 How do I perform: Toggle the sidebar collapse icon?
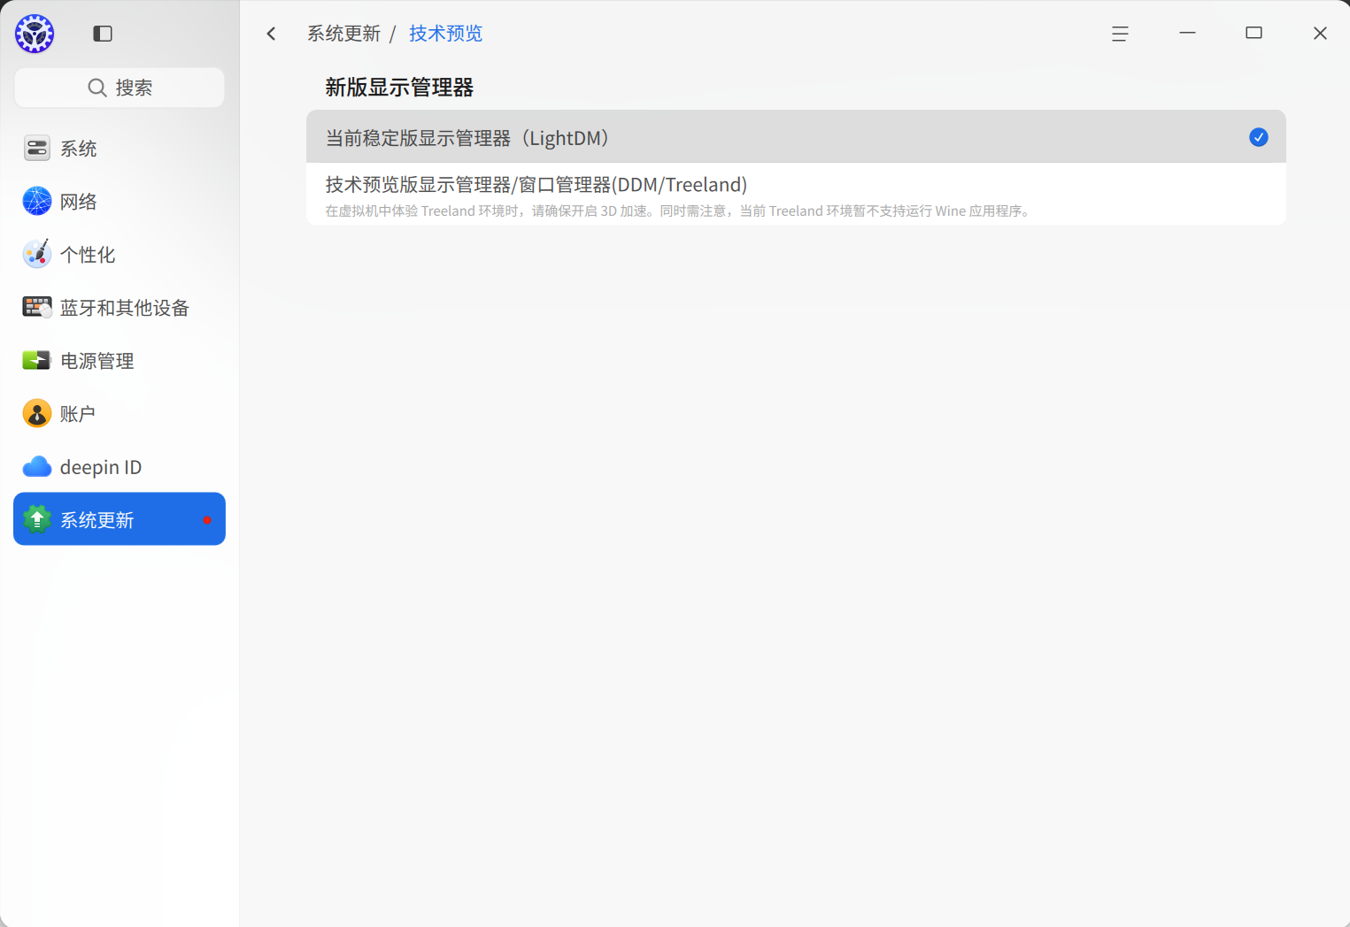click(x=103, y=34)
